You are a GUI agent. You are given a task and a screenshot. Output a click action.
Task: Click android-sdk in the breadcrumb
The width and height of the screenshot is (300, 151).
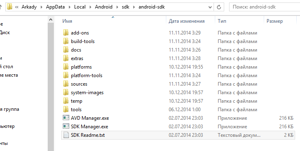tap(152, 7)
